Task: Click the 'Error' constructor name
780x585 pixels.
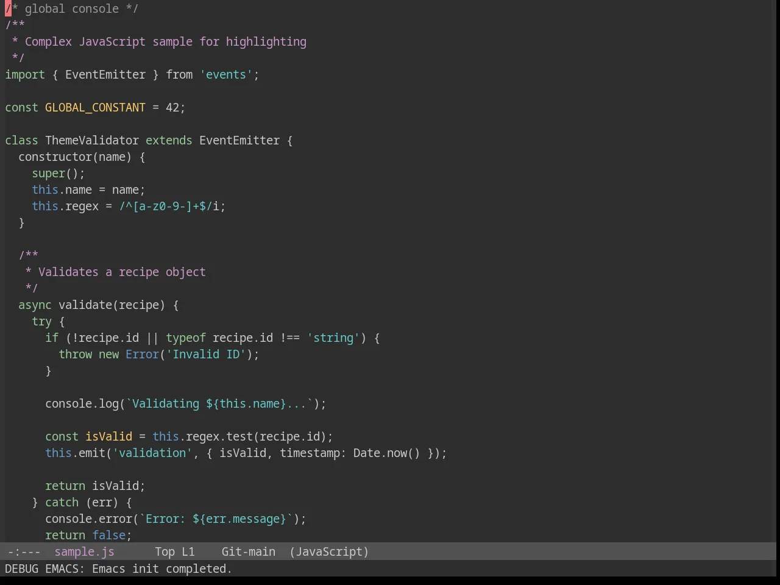Action: click(142, 354)
